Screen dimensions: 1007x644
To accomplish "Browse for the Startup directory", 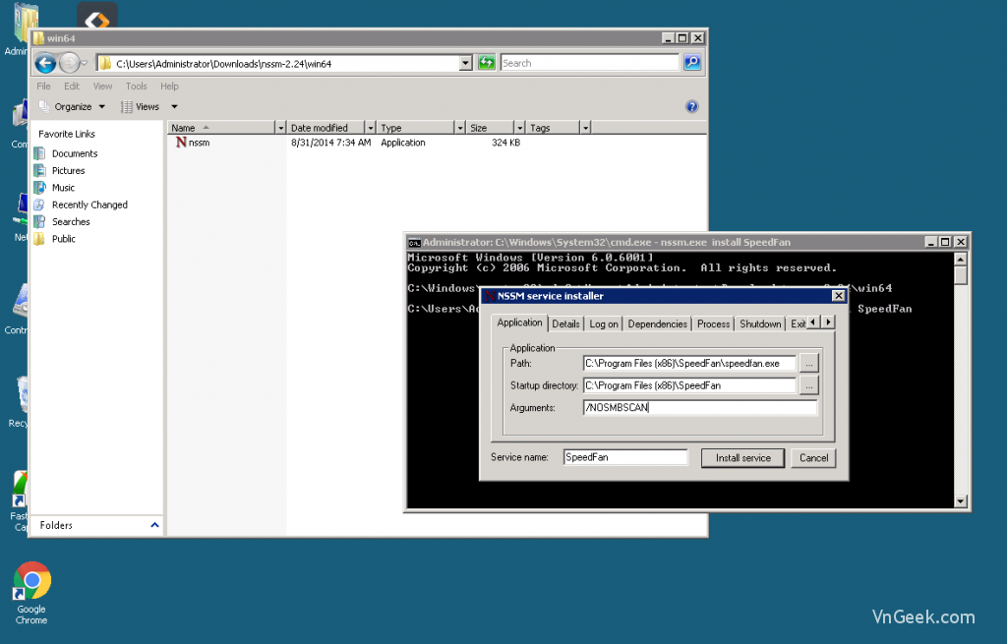I will click(x=809, y=385).
